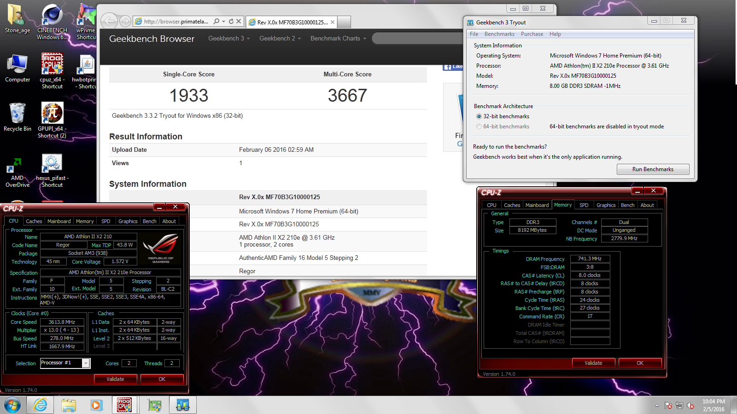Open the Geekbench 3 dropdown menu
This screenshot has width=737, height=414.
tap(229, 38)
